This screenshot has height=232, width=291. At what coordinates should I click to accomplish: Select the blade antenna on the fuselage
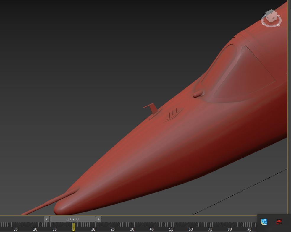[x=151, y=109]
